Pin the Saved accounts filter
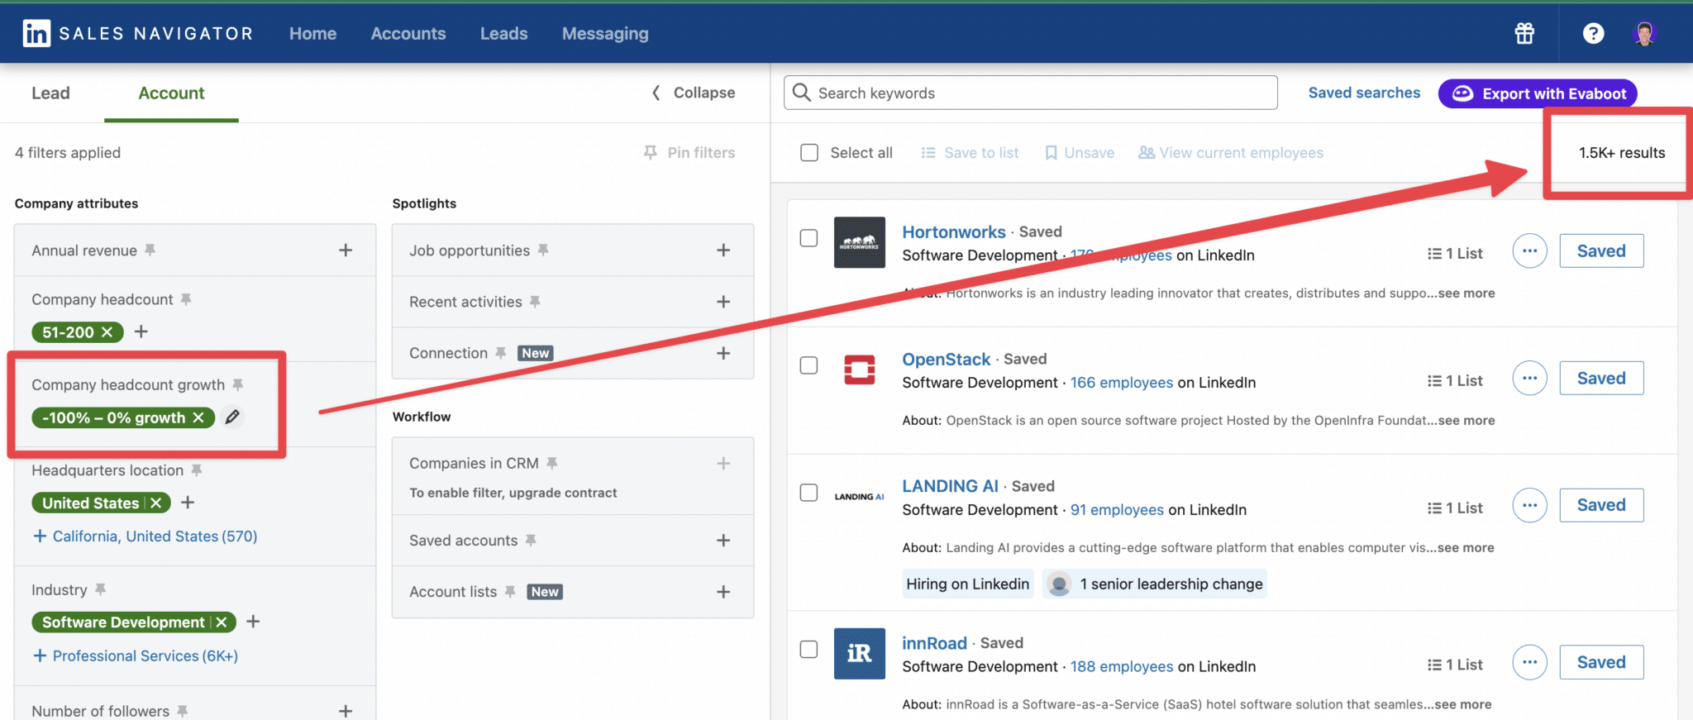 [531, 540]
